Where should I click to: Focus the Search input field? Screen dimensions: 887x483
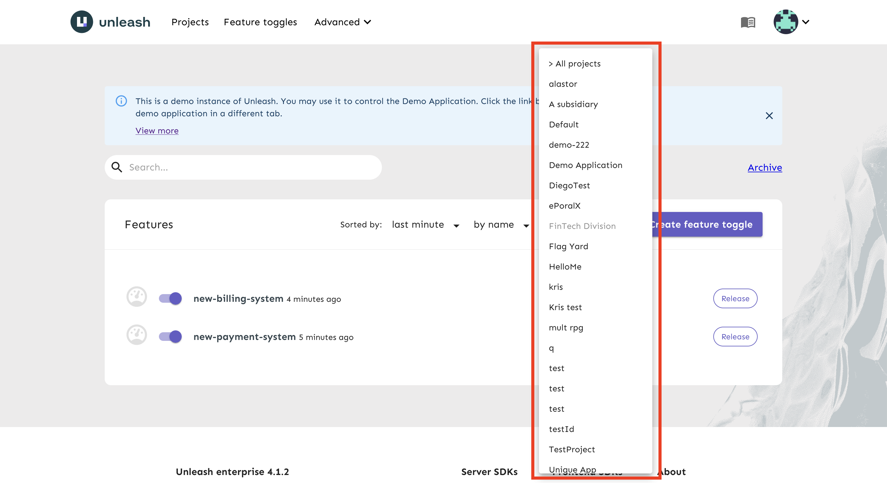(243, 167)
